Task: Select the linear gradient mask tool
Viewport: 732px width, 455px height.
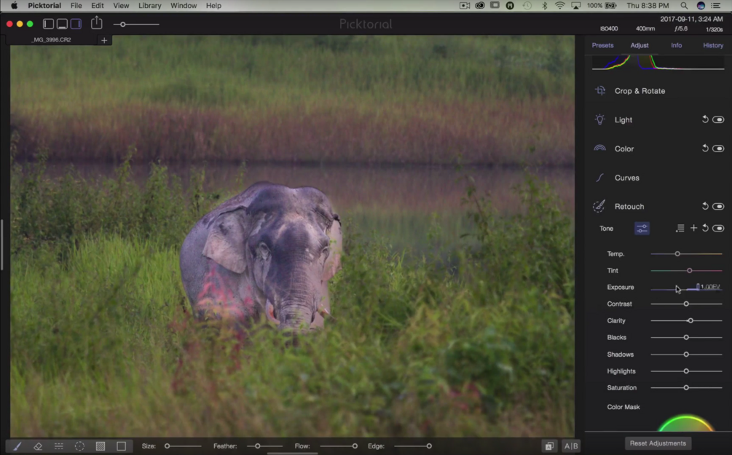Action: pyautogui.click(x=59, y=446)
